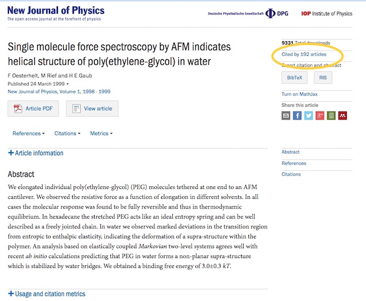Screen dimensions: 366x301
Task: Share article via email icon
Action: pos(286,116)
